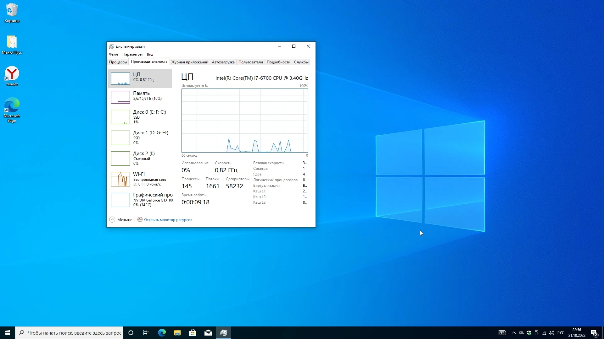This screenshot has width=604, height=339.
Task: Click the Windows search input field
Action: point(74,333)
